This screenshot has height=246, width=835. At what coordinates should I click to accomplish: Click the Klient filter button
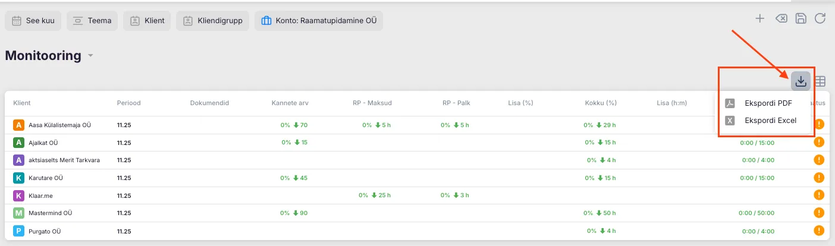(147, 21)
